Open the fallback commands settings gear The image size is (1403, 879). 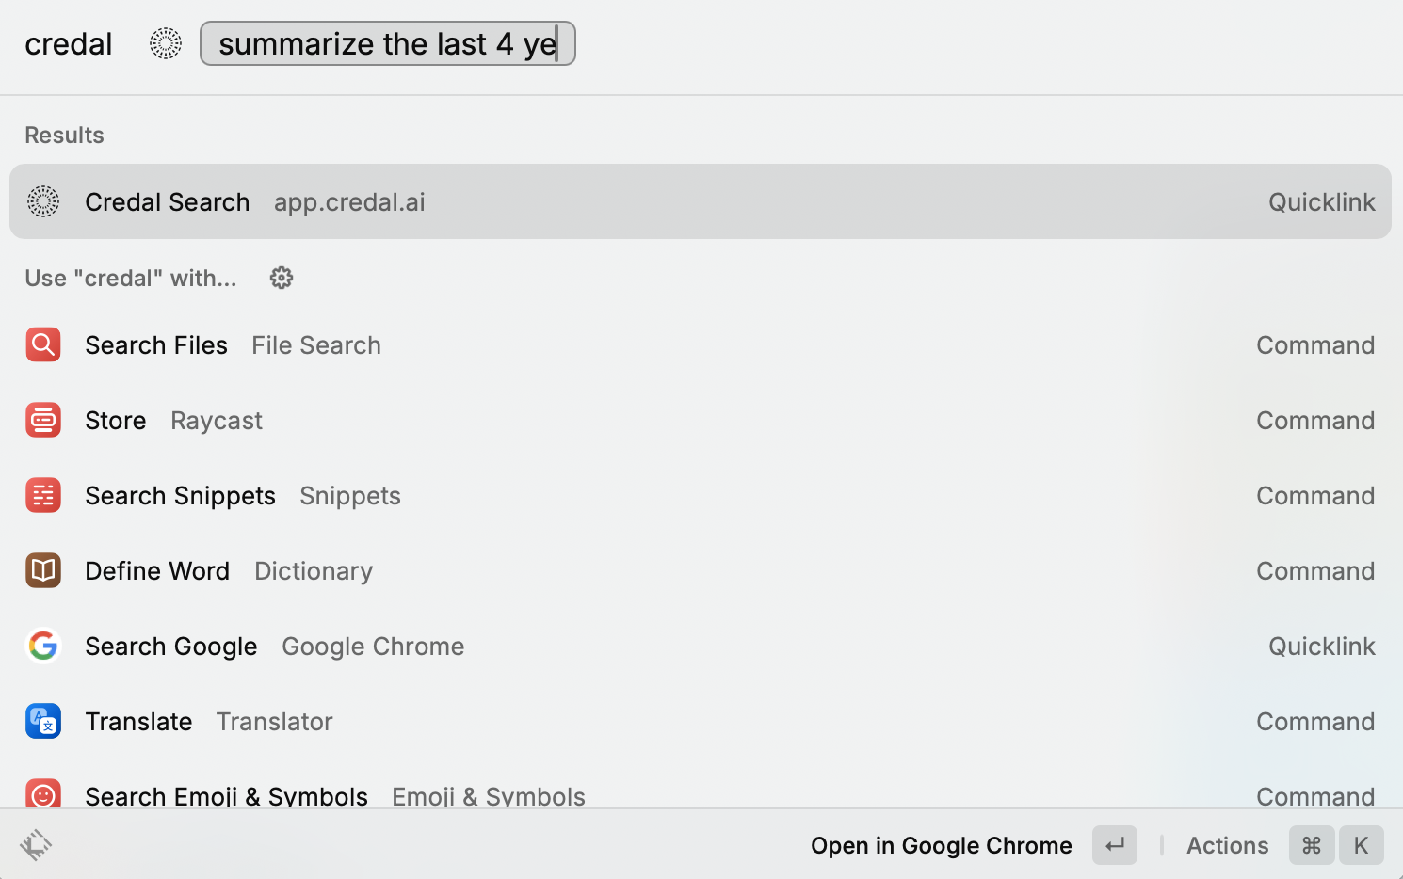[281, 278]
